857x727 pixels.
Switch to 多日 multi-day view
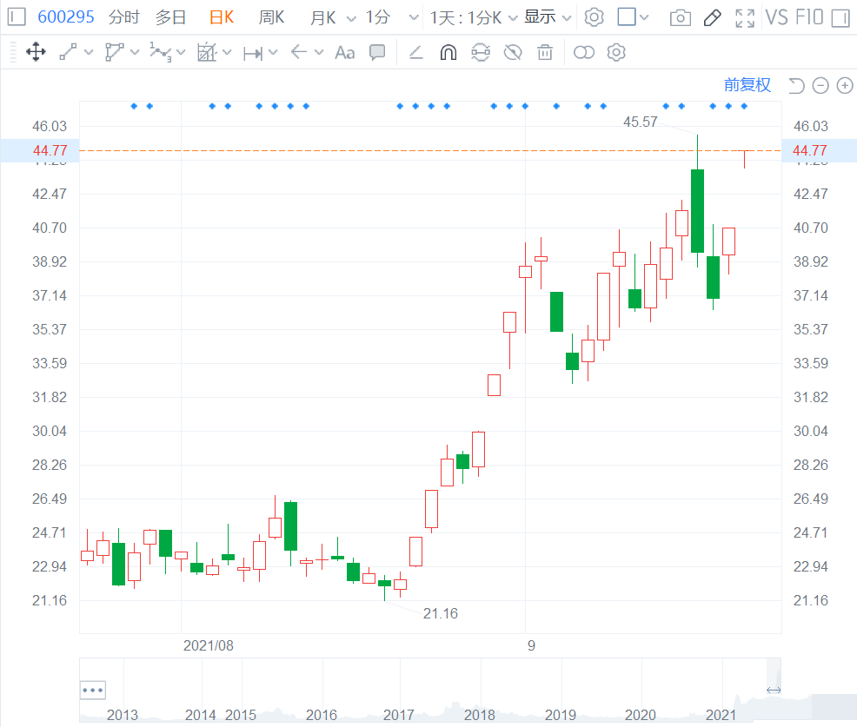[170, 17]
